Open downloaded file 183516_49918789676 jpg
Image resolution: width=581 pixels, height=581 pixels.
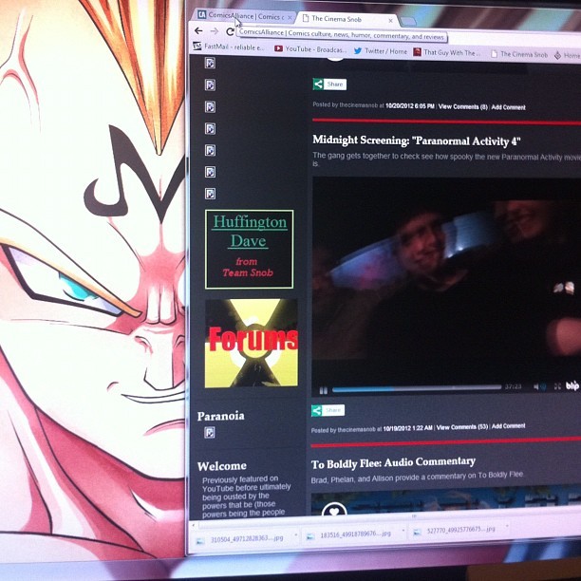[x=350, y=534]
